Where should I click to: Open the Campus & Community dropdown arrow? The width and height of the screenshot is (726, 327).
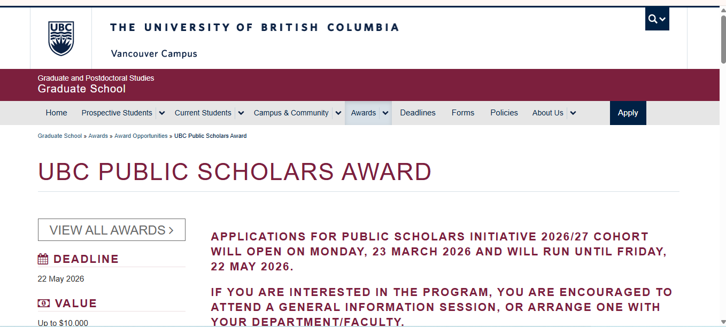[x=338, y=113]
